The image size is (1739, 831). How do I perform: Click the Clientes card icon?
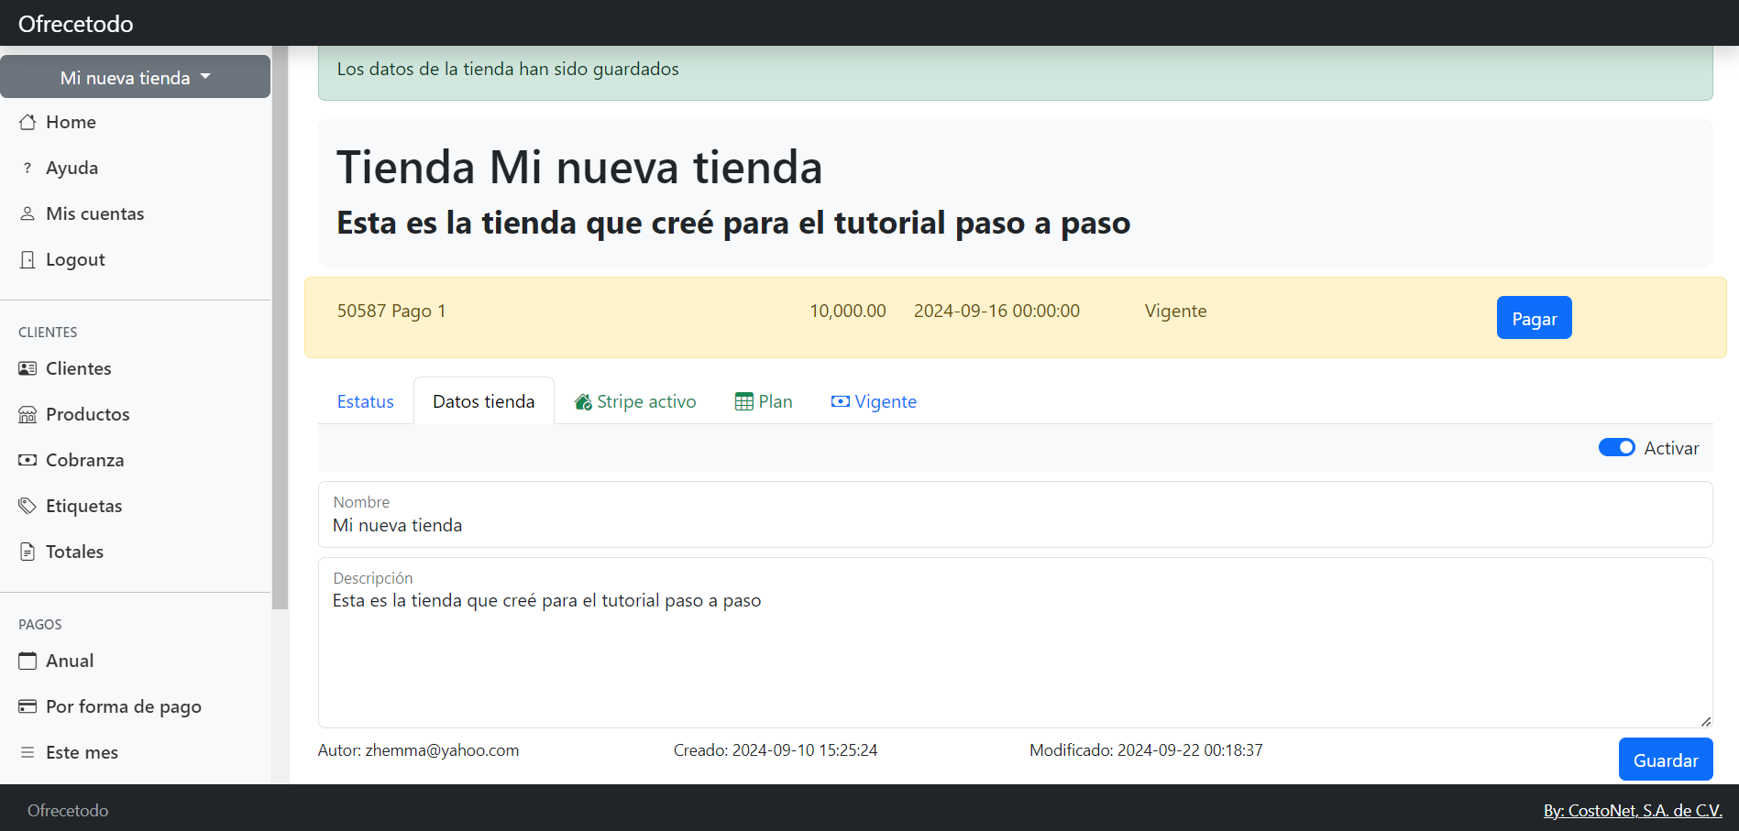pyautogui.click(x=28, y=368)
